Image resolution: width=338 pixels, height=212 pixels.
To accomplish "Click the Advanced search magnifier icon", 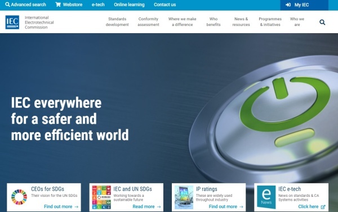I will click(7, 4).
